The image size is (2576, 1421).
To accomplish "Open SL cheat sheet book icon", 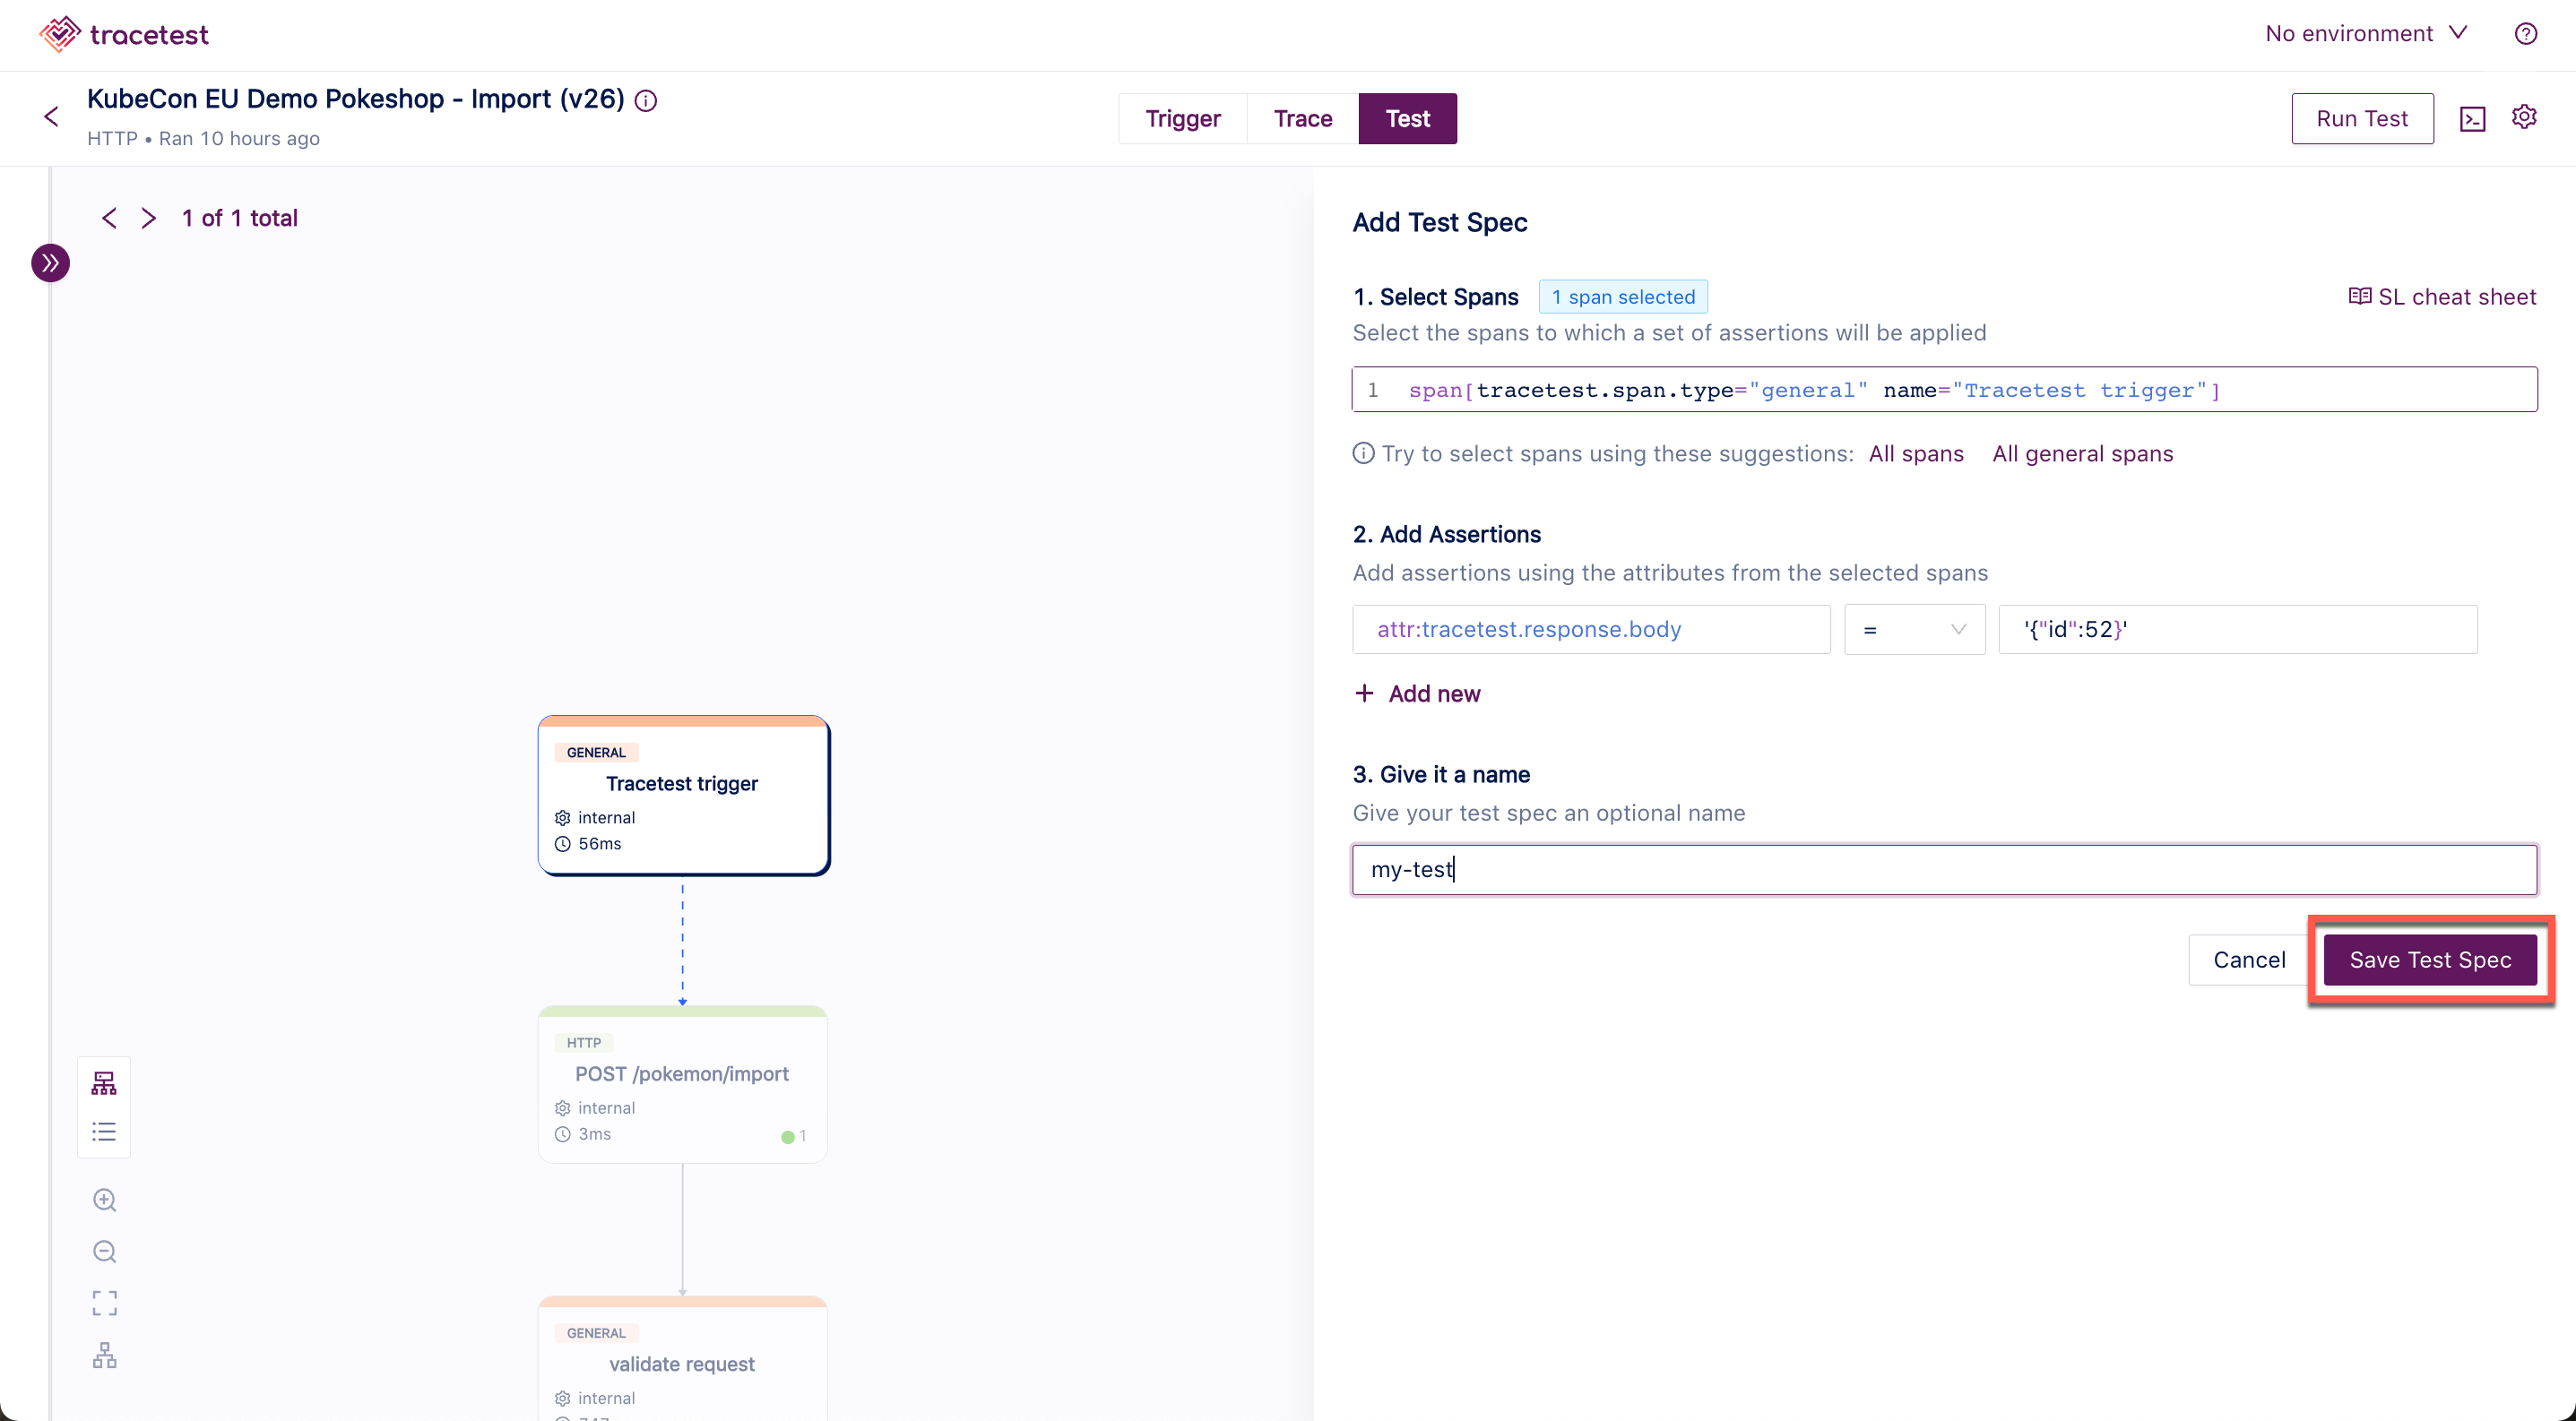I will (x=2360, y=297).
